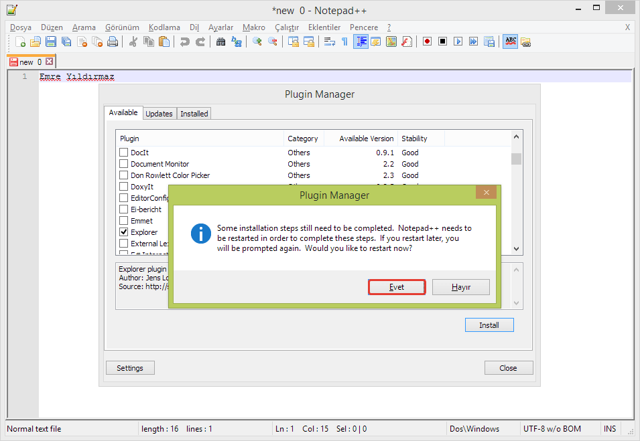Toggle synchronized vertical scrolling icon

point(293,41)
